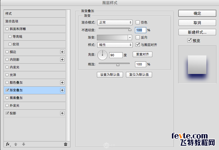
Task: Select 混合选项 in the left list
Action: [x=35, y=21]
